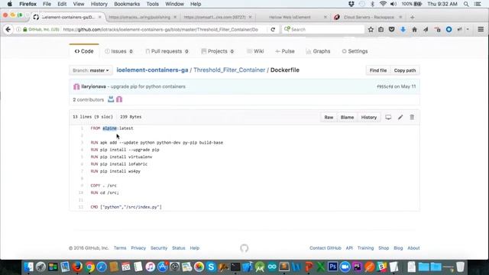The height and width of the screenshot is (275, 489).
Task: Click the Raw button
Action: [329, 117]
